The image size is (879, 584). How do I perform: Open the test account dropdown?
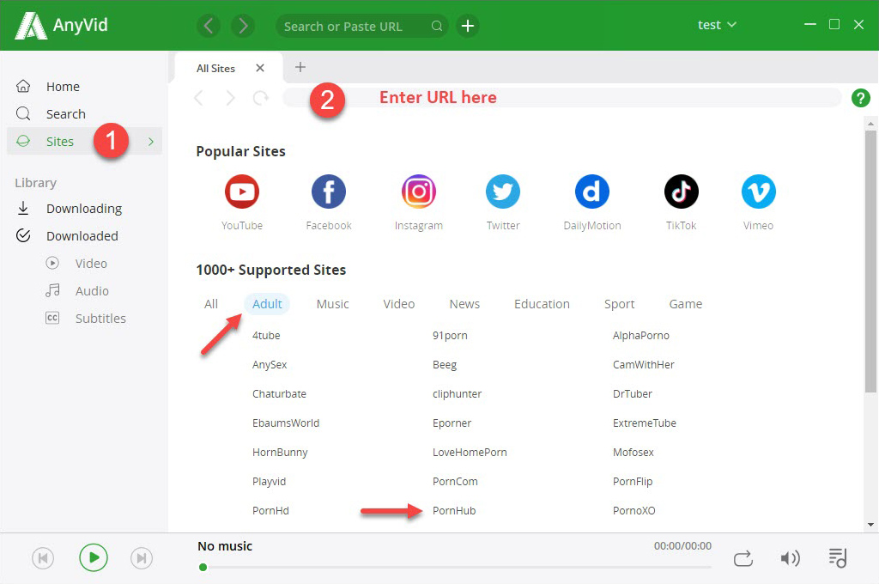coord(717,25)
